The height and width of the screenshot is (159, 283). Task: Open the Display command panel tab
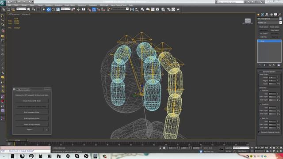[275, 15]
